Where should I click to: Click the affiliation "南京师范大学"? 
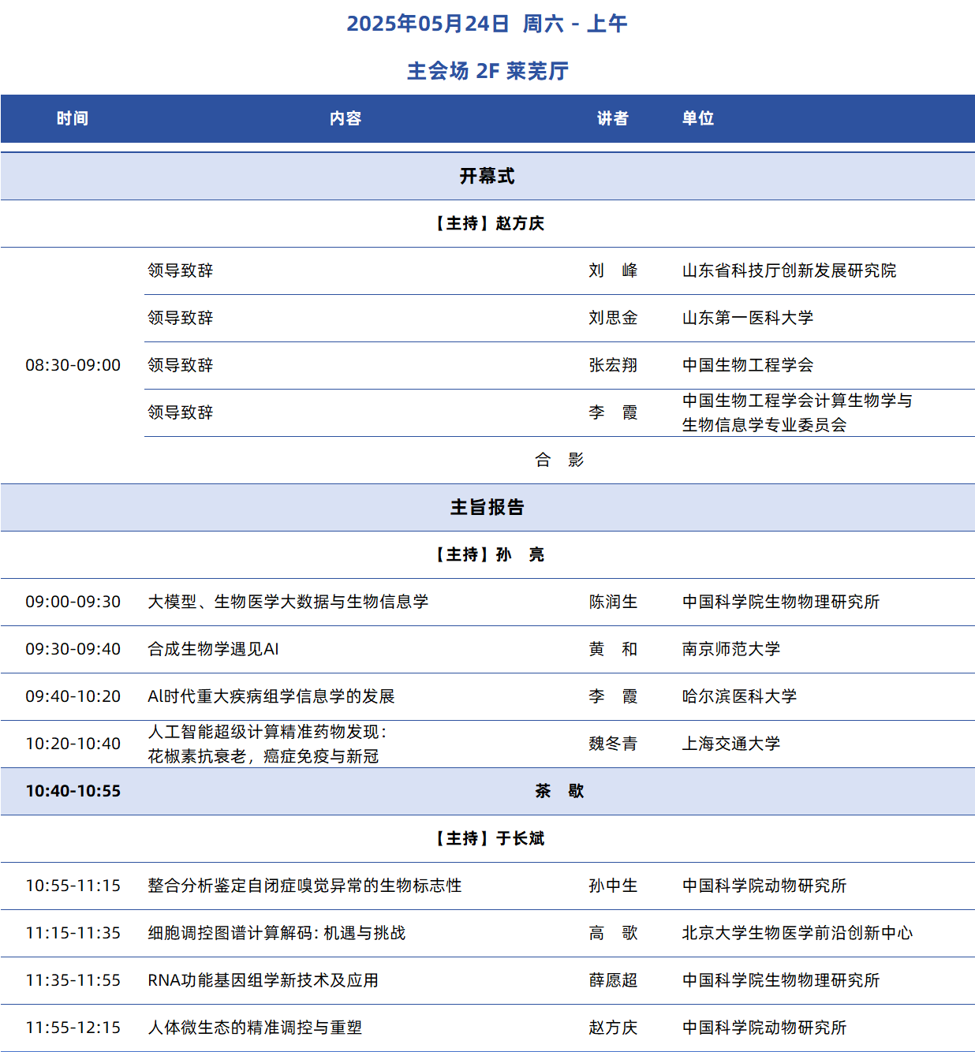coord(731,649)
